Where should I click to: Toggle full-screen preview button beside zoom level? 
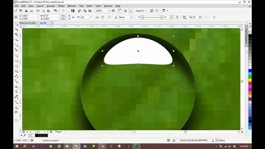[x=113, y=11]
